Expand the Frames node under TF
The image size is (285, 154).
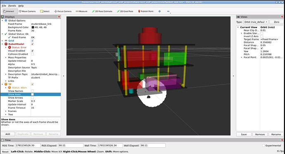(x=6, y=111)
